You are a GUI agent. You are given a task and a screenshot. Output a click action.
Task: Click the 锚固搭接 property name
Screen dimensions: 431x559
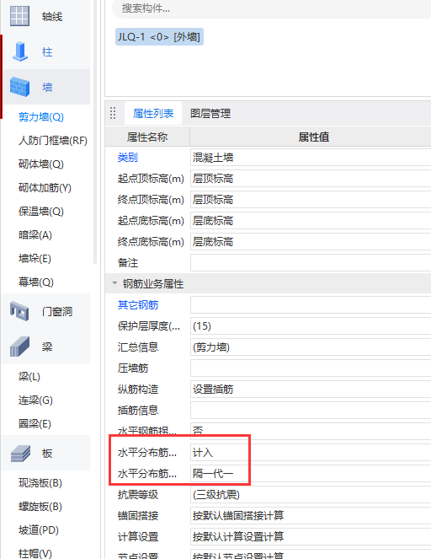click(x=138, y=515)
